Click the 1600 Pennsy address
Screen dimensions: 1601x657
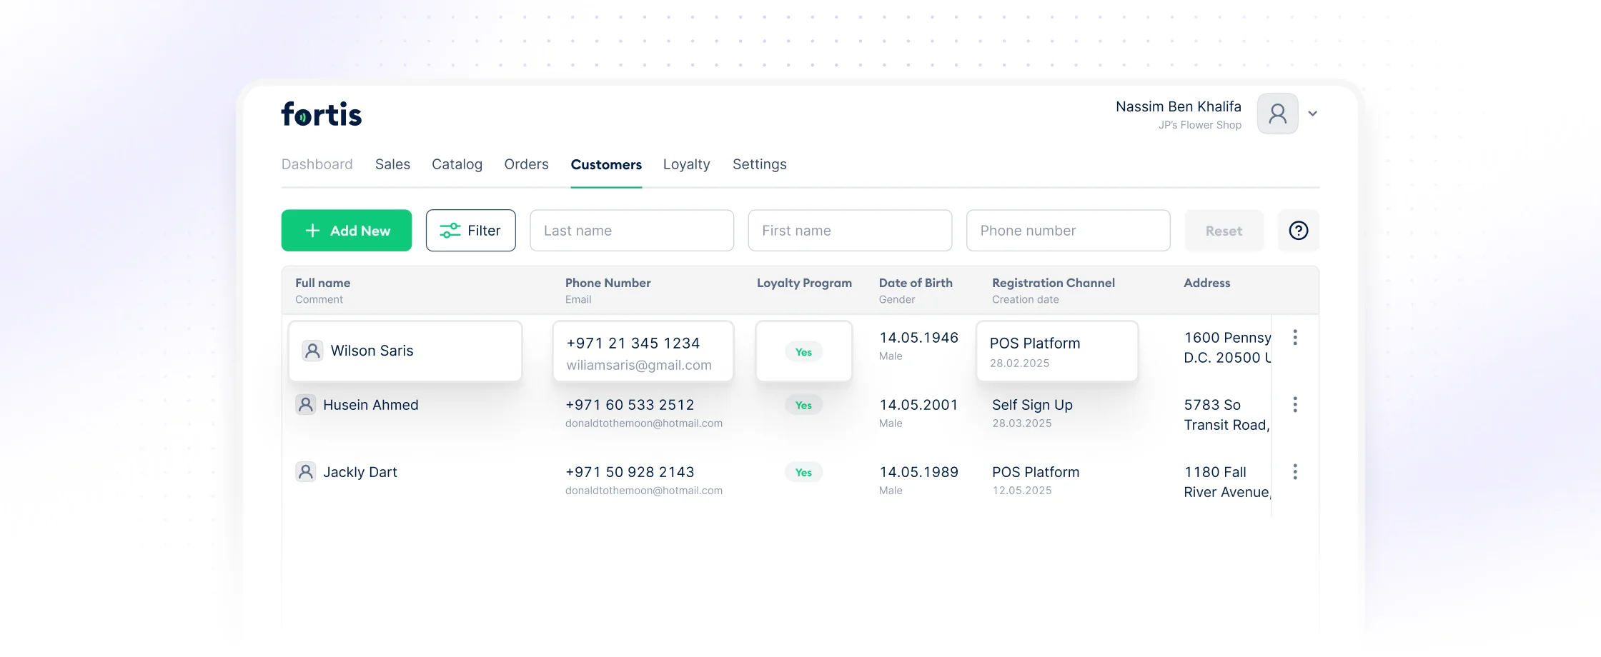(1227, 348)
